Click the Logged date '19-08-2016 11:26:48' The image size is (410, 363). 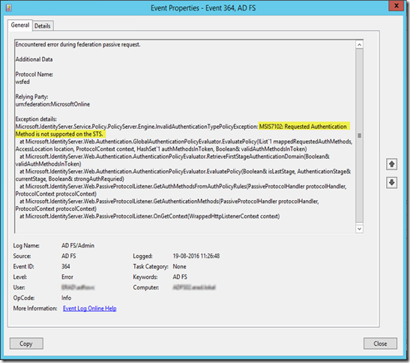click(196, 256)
